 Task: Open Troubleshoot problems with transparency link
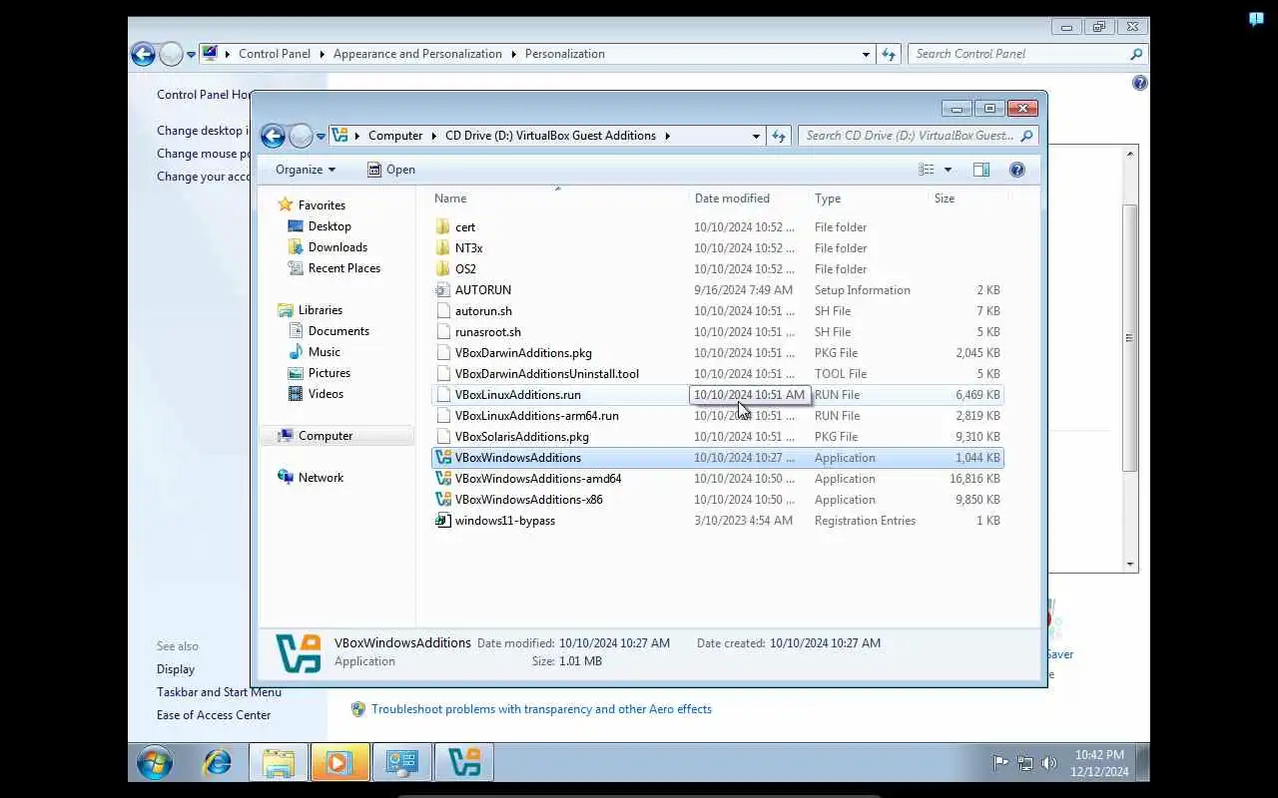point(541,709)
